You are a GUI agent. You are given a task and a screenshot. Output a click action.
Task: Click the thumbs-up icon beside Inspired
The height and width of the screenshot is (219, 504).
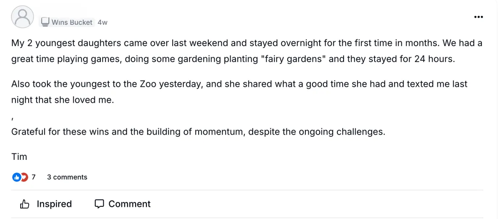point(25,204)
